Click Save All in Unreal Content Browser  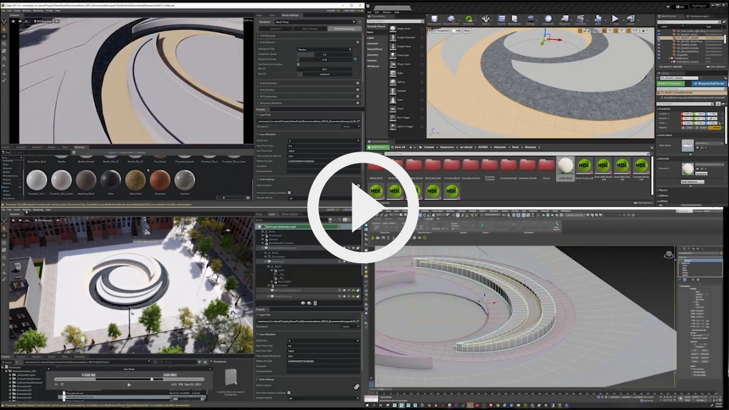(400, 147)
